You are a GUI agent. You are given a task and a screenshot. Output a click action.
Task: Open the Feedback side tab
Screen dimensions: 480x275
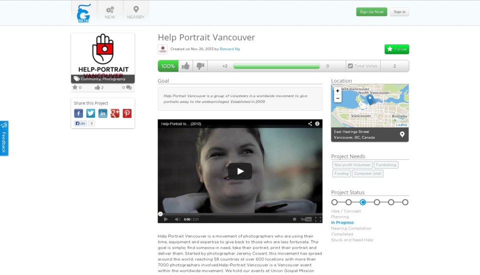coord(4,138)
